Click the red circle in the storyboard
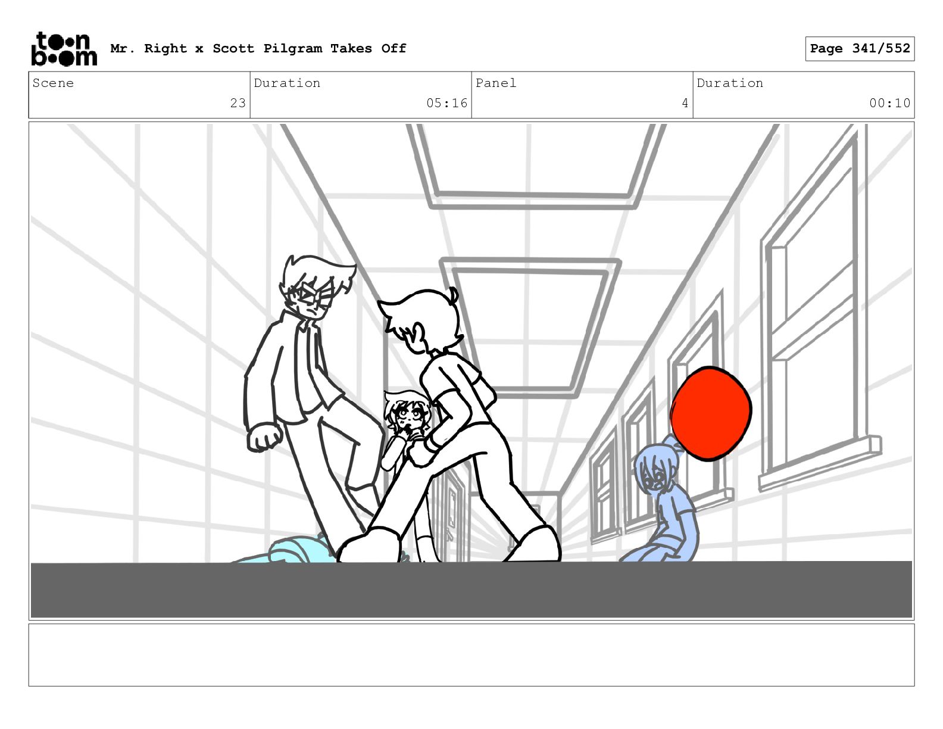 (x=711, y=413)
